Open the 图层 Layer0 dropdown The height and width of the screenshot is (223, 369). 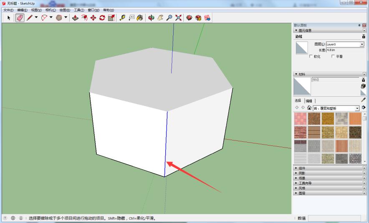[x=361, y=44]
